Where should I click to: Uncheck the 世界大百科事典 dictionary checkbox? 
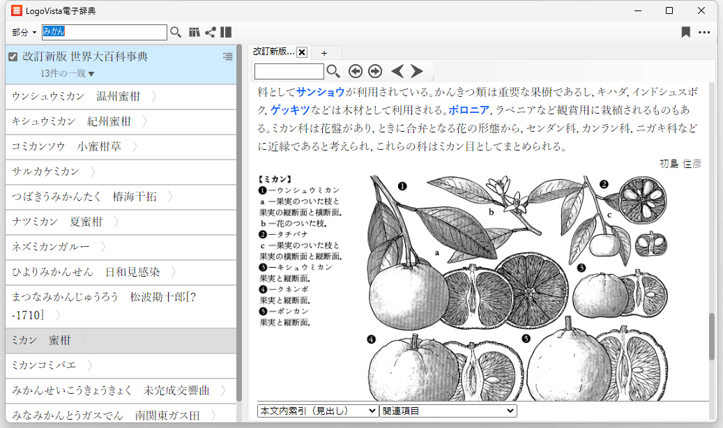coord(13,56)
